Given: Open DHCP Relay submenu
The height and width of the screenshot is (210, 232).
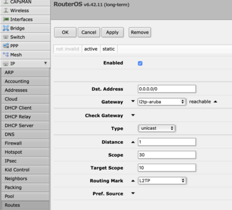Looking at the screenshot, I should click(25, 117).
